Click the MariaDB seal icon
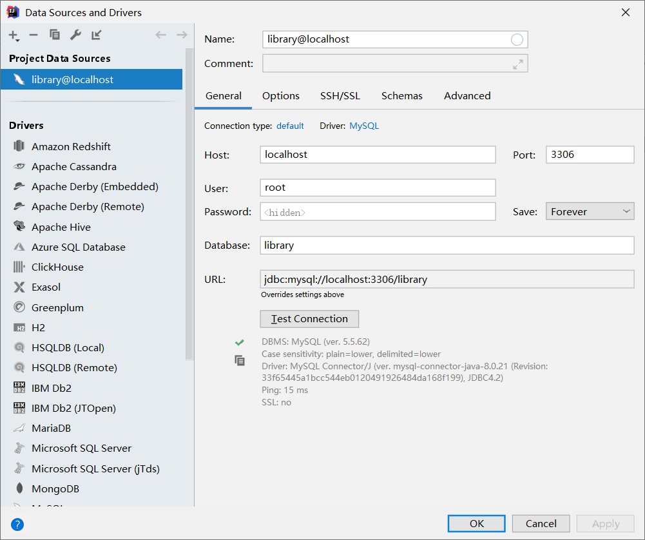The width and height of the screenshot is (645, 540). pyautogui.click(x=19, y=428)
